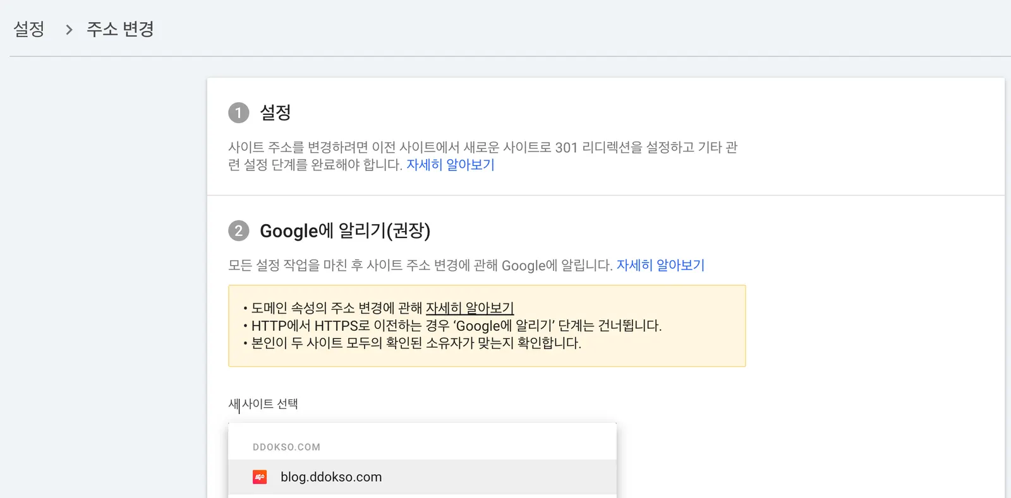Screen dimensions: 1011x498
Task: Click the 주소 변경 breadcrumb title
Action: (x=120, y=29)
